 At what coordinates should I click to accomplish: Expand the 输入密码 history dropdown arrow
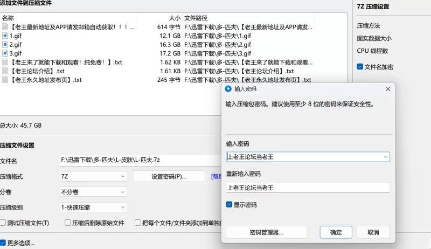pos(385,157)
